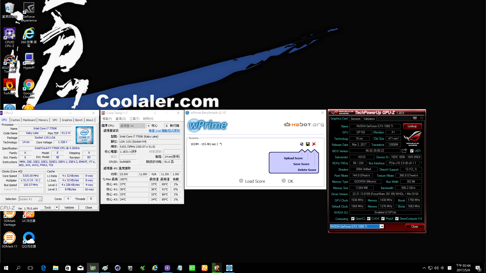Open the Core Temp 工具(T) menu
Image resolution: width=486 pixels, height=273 pixels.
(x=134, y=119)
